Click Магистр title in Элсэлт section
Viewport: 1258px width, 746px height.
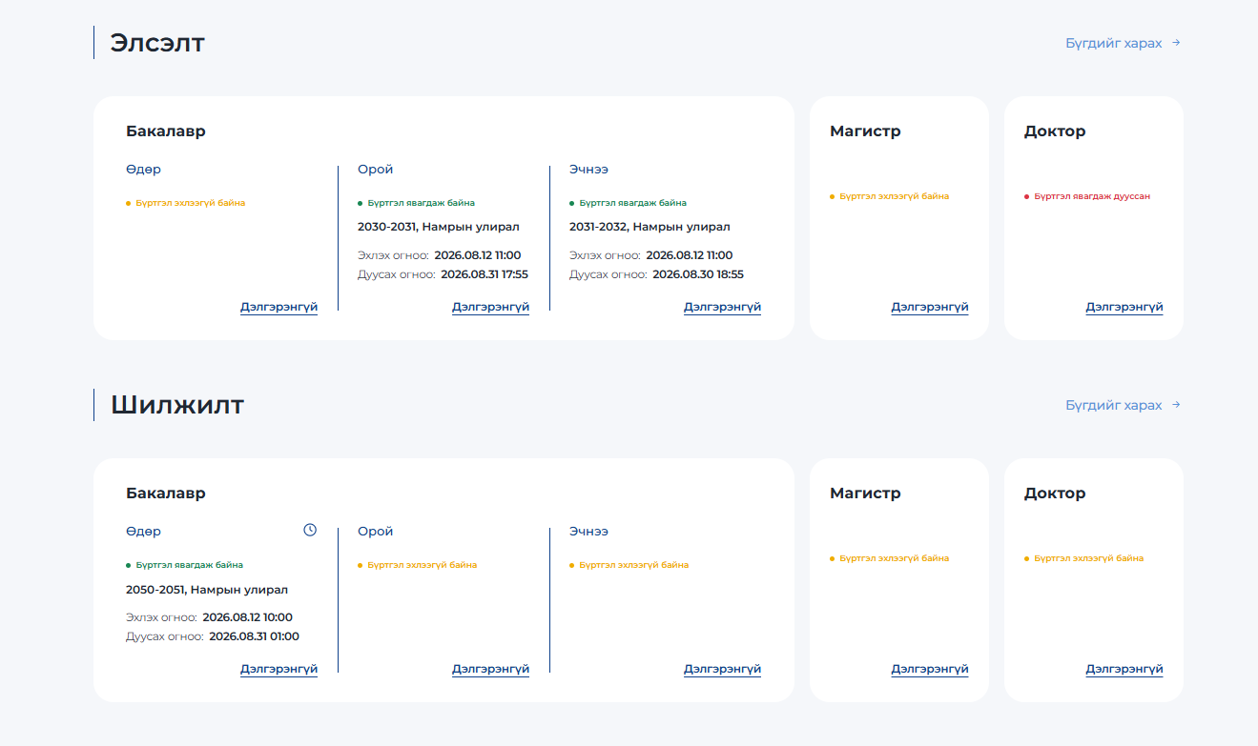click(865, 131)
